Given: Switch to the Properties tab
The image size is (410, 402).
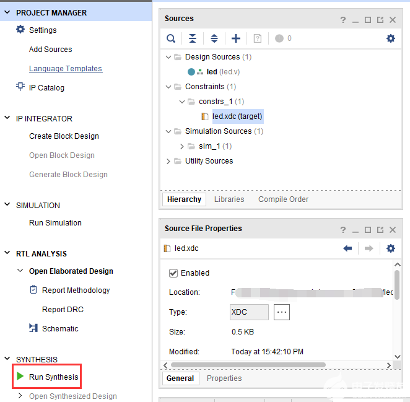Looking at the screenshot, I should point(224,378).
